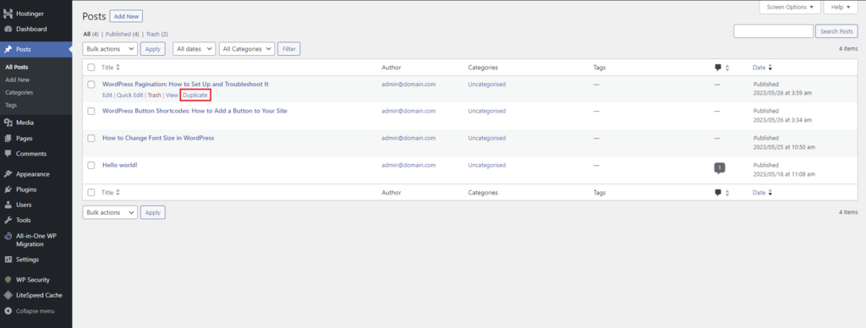The height and width of the screenshot is (328, 866).
Task: Collapse the sidebar using Collapse menu icon
Action: tap(8, 311)
